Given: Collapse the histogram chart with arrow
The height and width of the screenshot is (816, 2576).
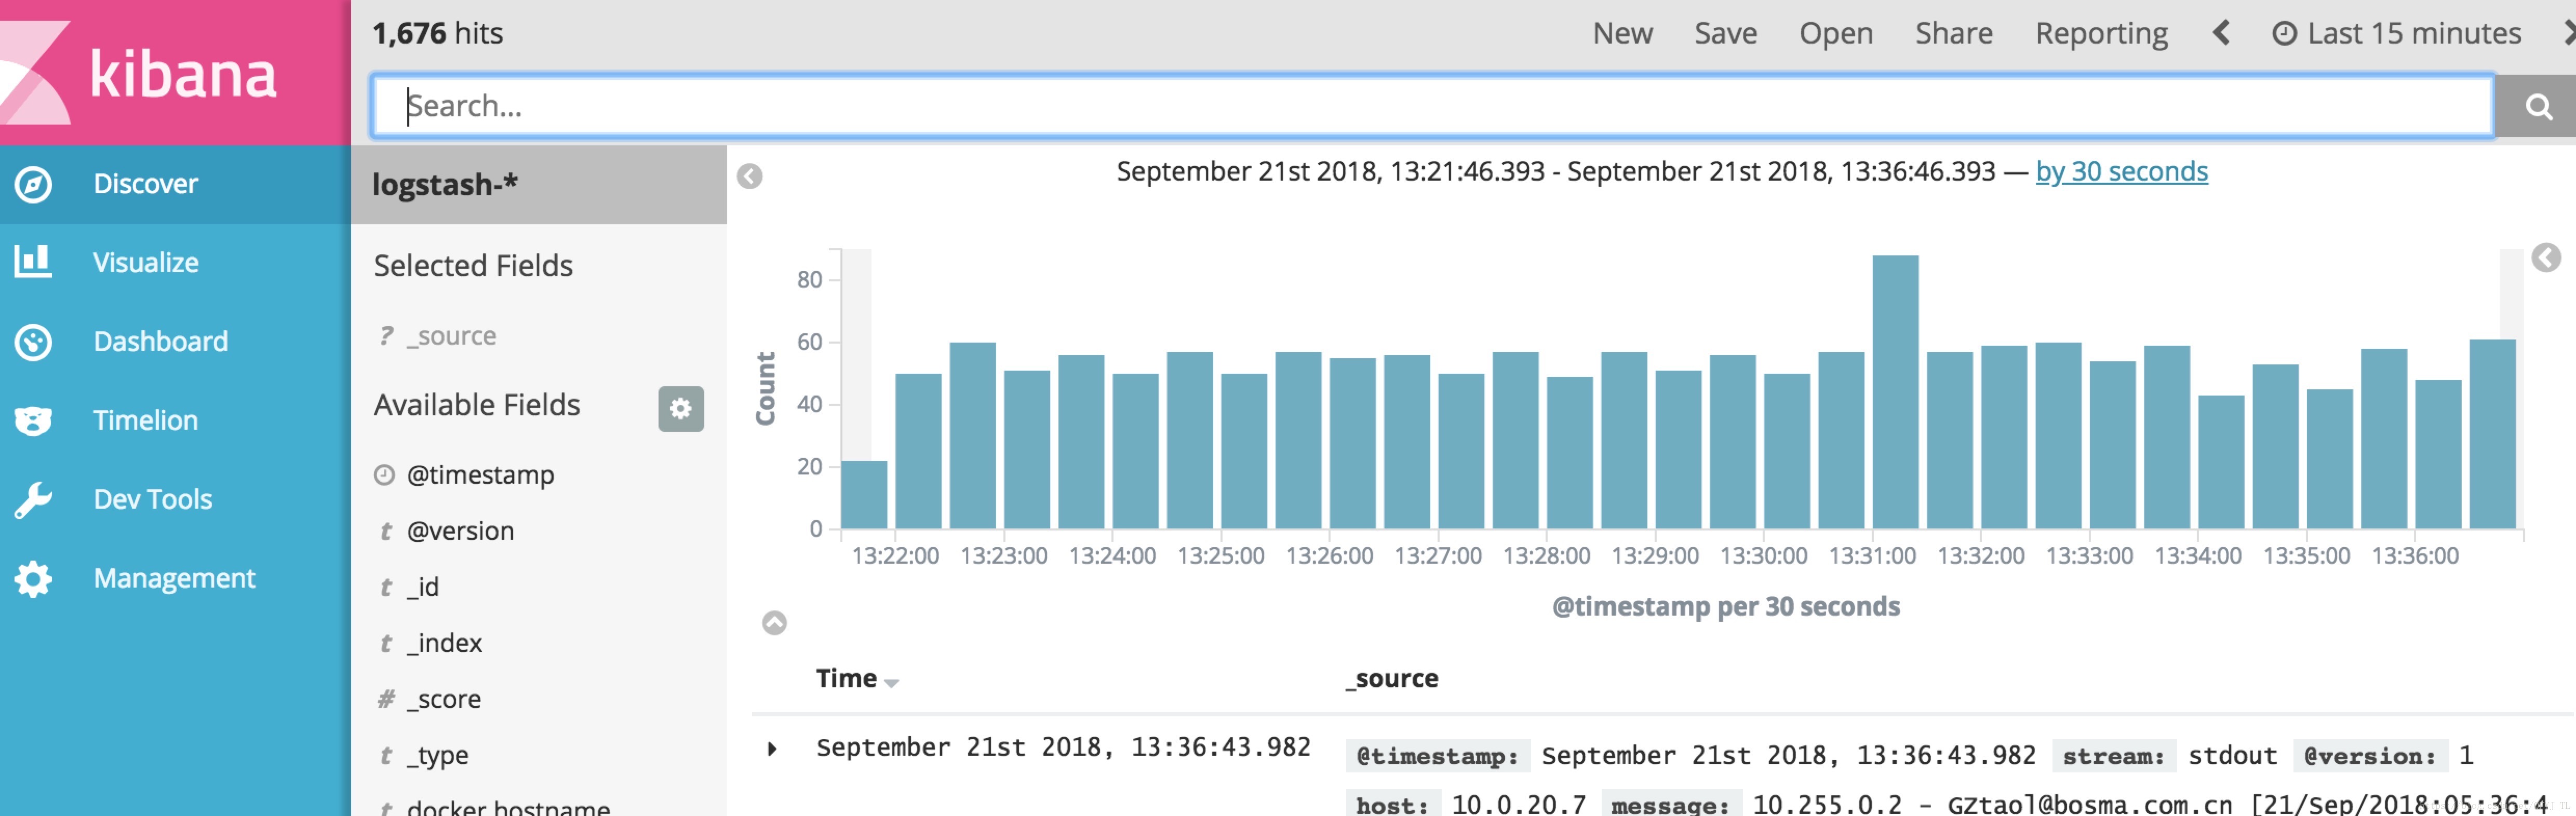Looking at the screenshot, I should pos(774,623).
